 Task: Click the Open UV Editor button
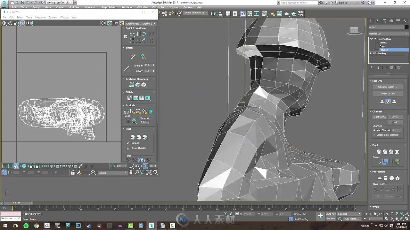tap(388, 87)
